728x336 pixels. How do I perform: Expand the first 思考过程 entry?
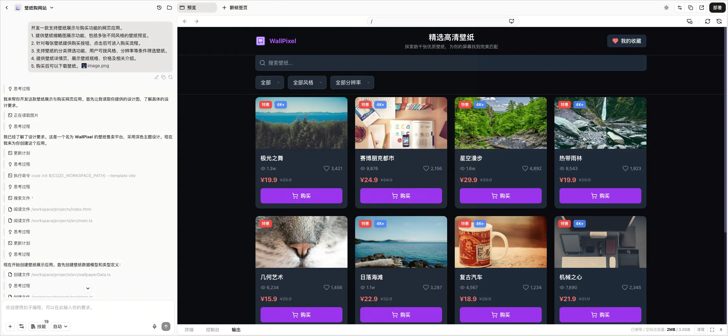(x=19, y=89)
